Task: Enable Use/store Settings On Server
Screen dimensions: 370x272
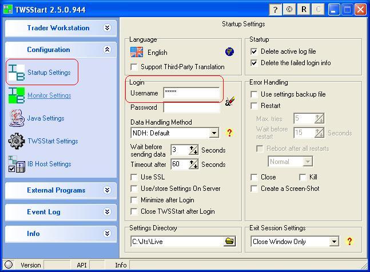Action: pyautogui.click(x=134, y=189)
